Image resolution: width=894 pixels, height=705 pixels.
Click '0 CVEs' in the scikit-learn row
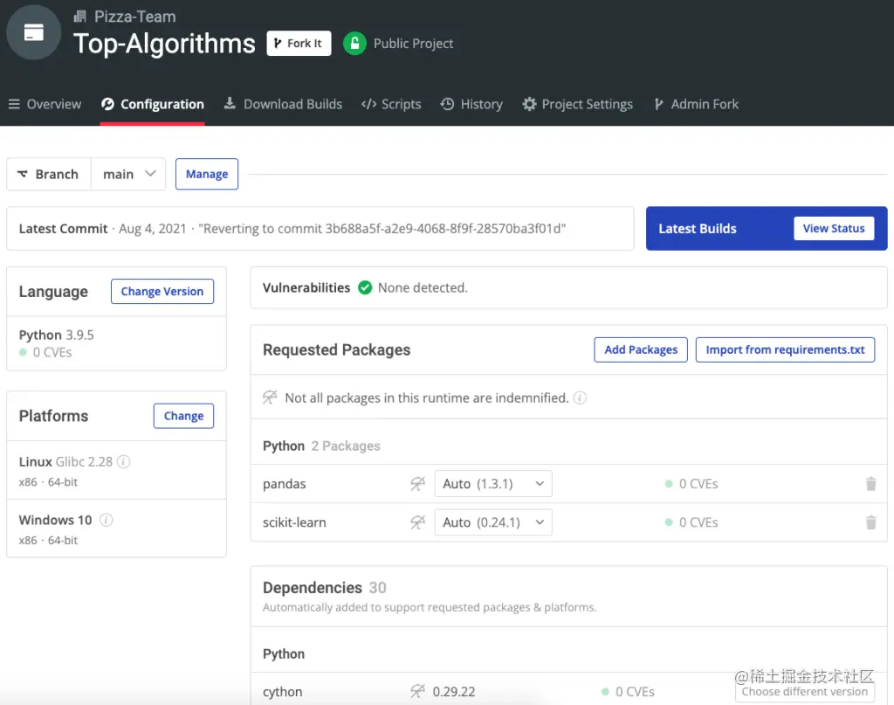tap(698, 522)
